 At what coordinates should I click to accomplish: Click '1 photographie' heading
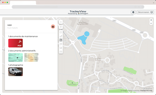(16, 65)
